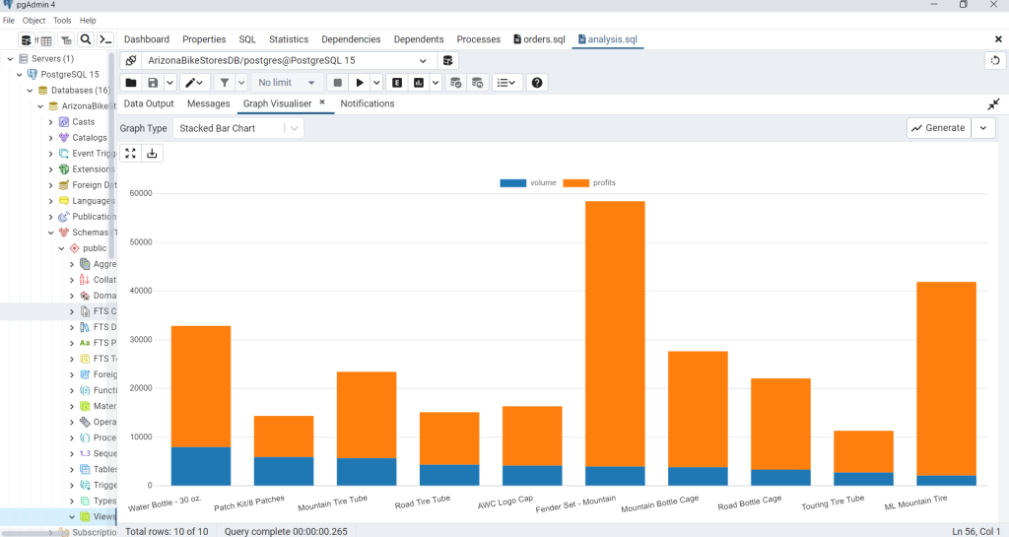This screenshot has height=537, width=1009.
Task: Open the Query Tool help icon
Action: pyautogui.click(x=537, y=83)
